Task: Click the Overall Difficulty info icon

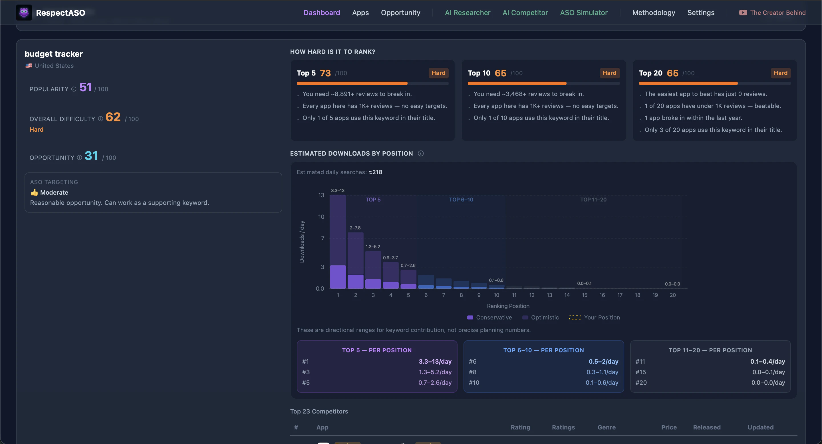Action: click(100, 119)
